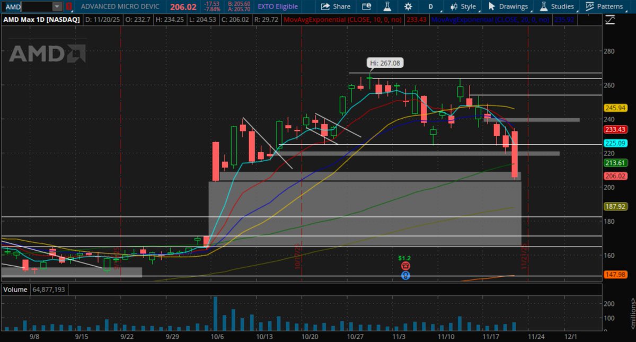Click the H: 234.25 high value
The image size is (636, 342).
[x=170, y=19]
